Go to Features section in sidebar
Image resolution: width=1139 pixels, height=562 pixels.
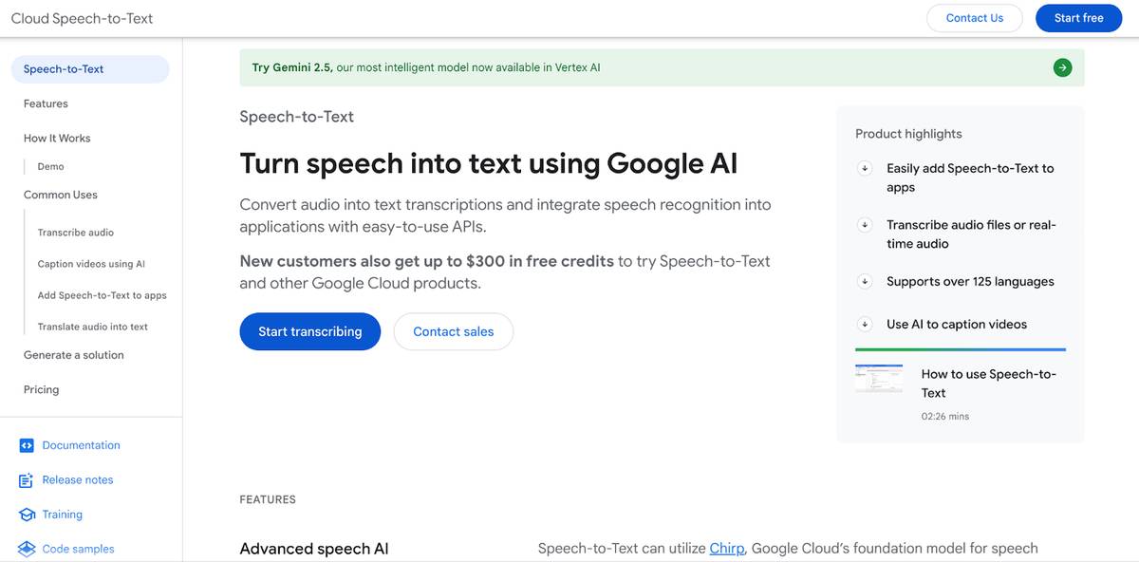click(46, 103)
